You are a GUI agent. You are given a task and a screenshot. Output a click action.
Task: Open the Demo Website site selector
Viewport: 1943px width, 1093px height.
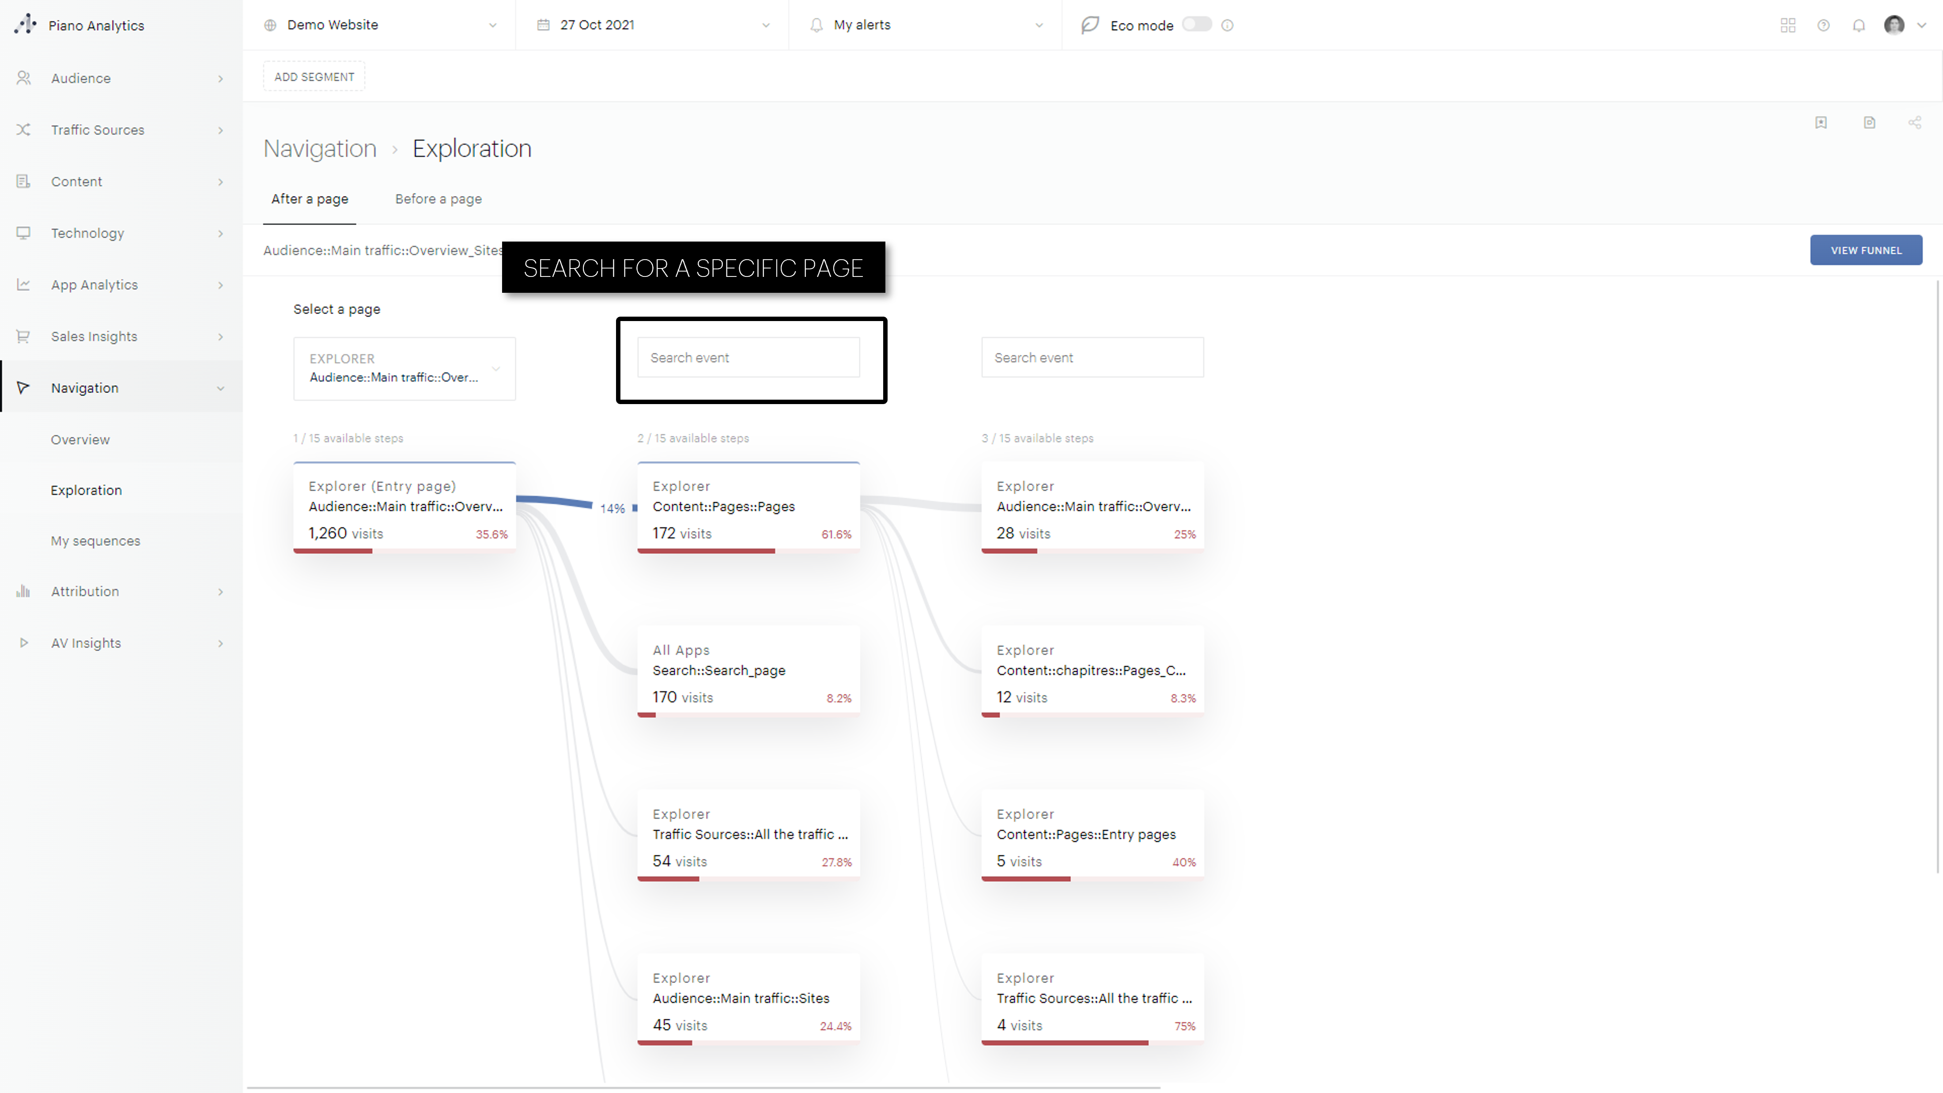click(x=377, y=25)
